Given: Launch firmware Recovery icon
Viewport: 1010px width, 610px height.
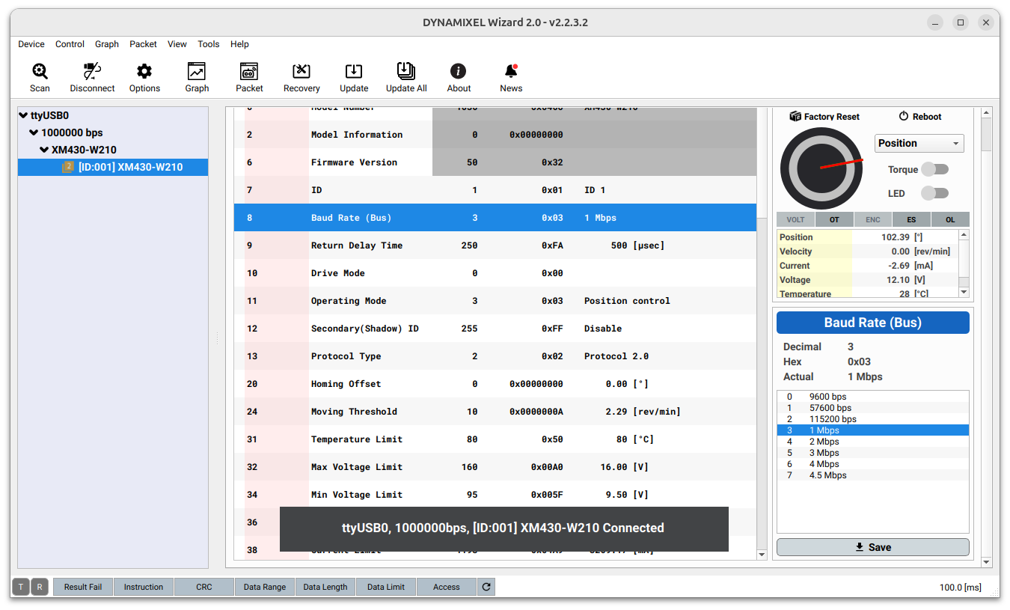Looking at the screenshot, I should [302, 72].
